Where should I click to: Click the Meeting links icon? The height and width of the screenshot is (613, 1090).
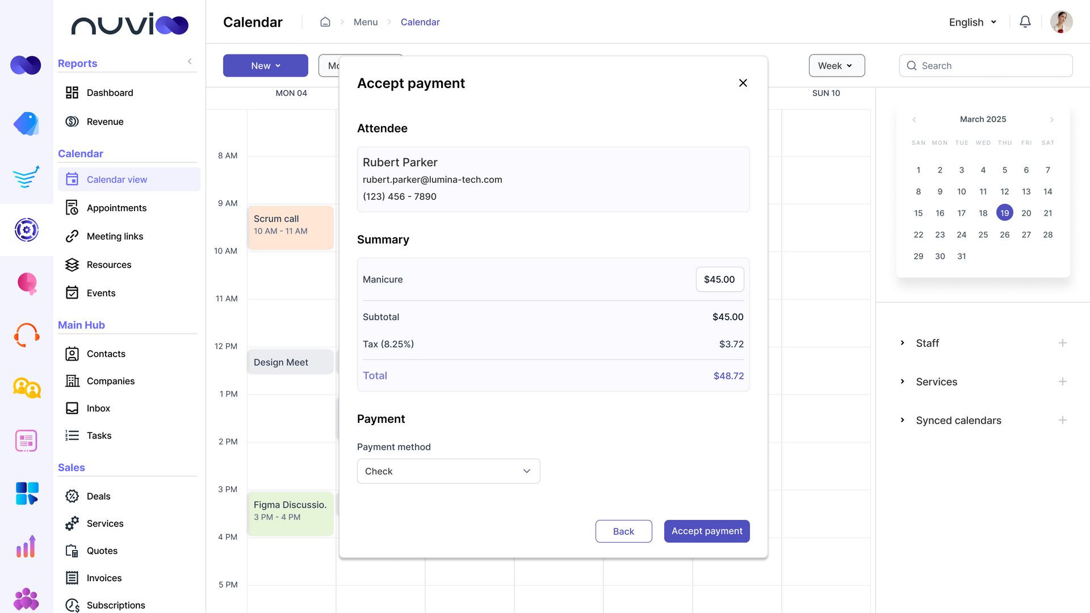[72, 236]
